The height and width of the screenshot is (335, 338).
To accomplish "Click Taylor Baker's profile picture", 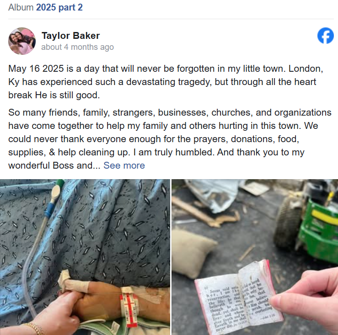I will coord(22,41).
